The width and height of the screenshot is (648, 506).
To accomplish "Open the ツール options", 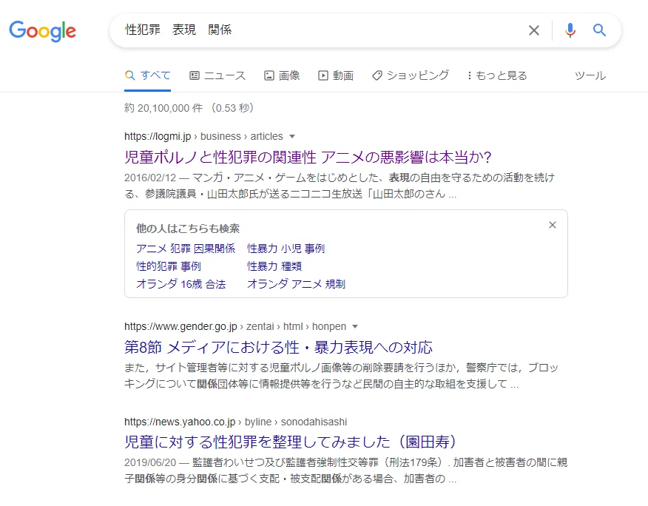I will point(590,75).
